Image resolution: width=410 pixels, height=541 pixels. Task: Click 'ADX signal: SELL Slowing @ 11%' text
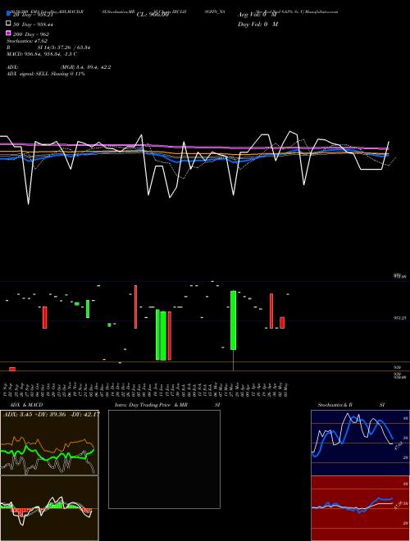(x=46, y=74)
